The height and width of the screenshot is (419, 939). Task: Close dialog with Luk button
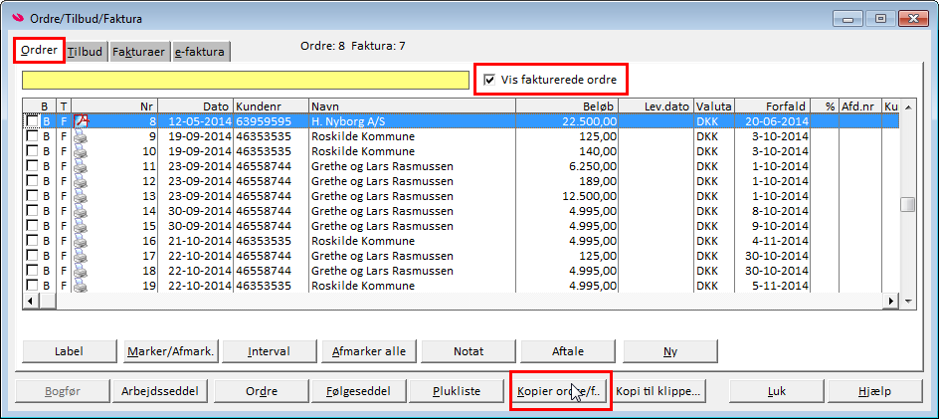click(x=776, y=391)
